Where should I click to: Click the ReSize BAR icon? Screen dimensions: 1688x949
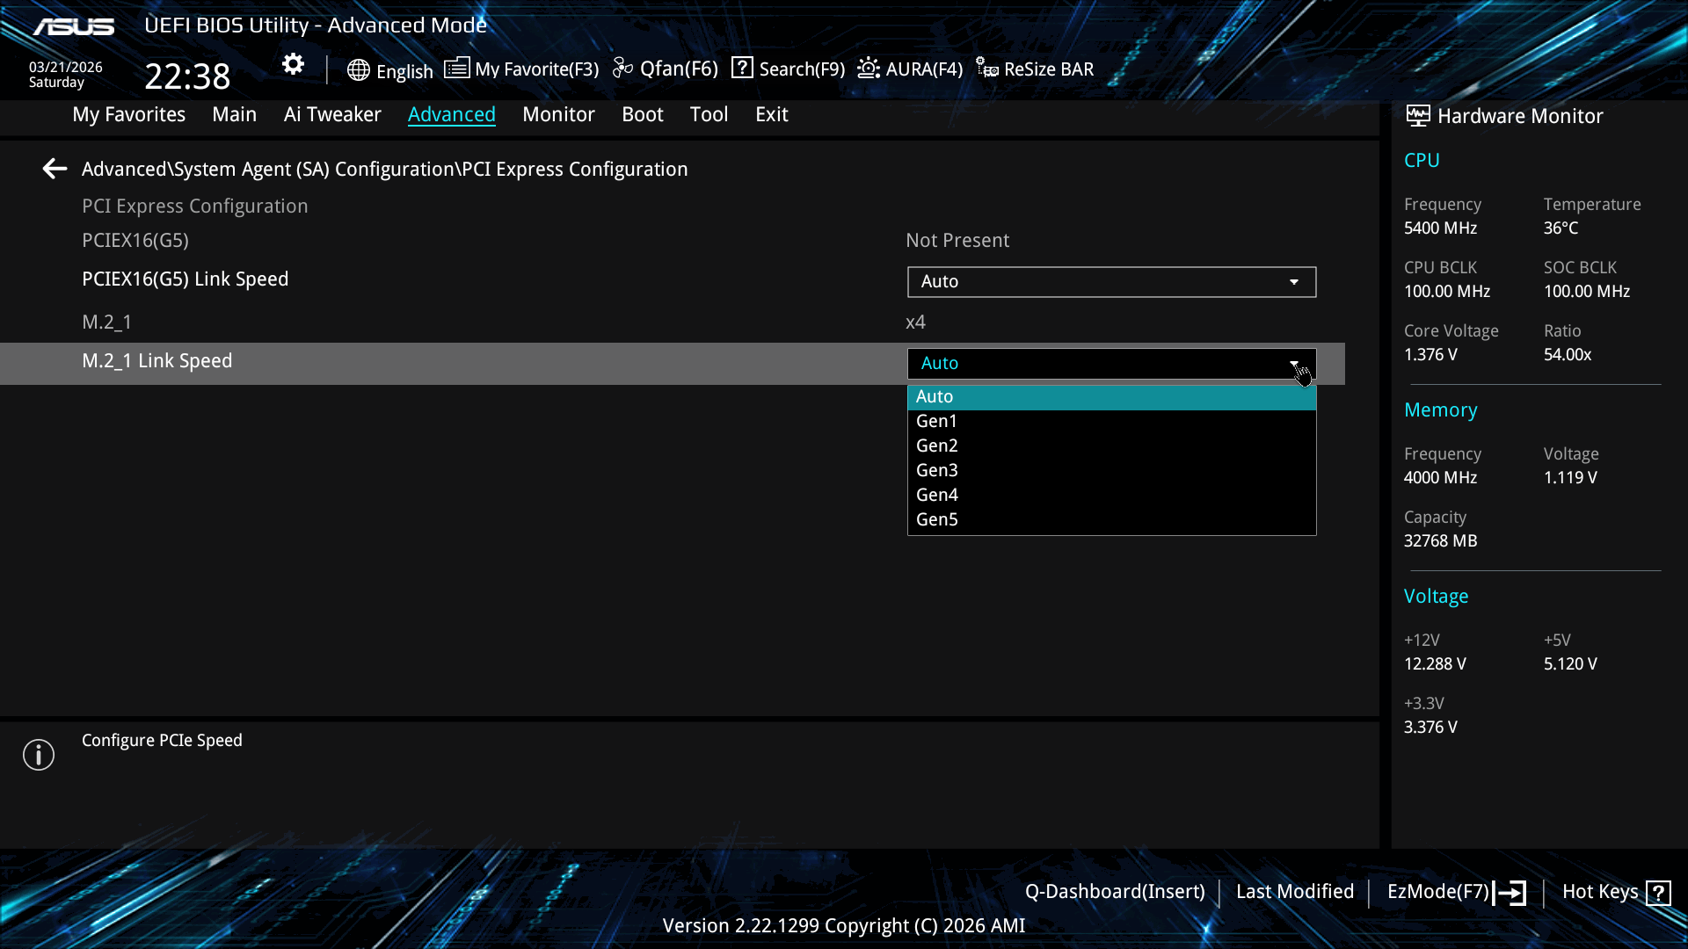point(986,69)
